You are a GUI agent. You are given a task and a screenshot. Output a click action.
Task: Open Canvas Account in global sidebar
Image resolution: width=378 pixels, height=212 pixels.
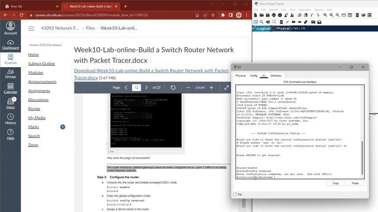11,28
